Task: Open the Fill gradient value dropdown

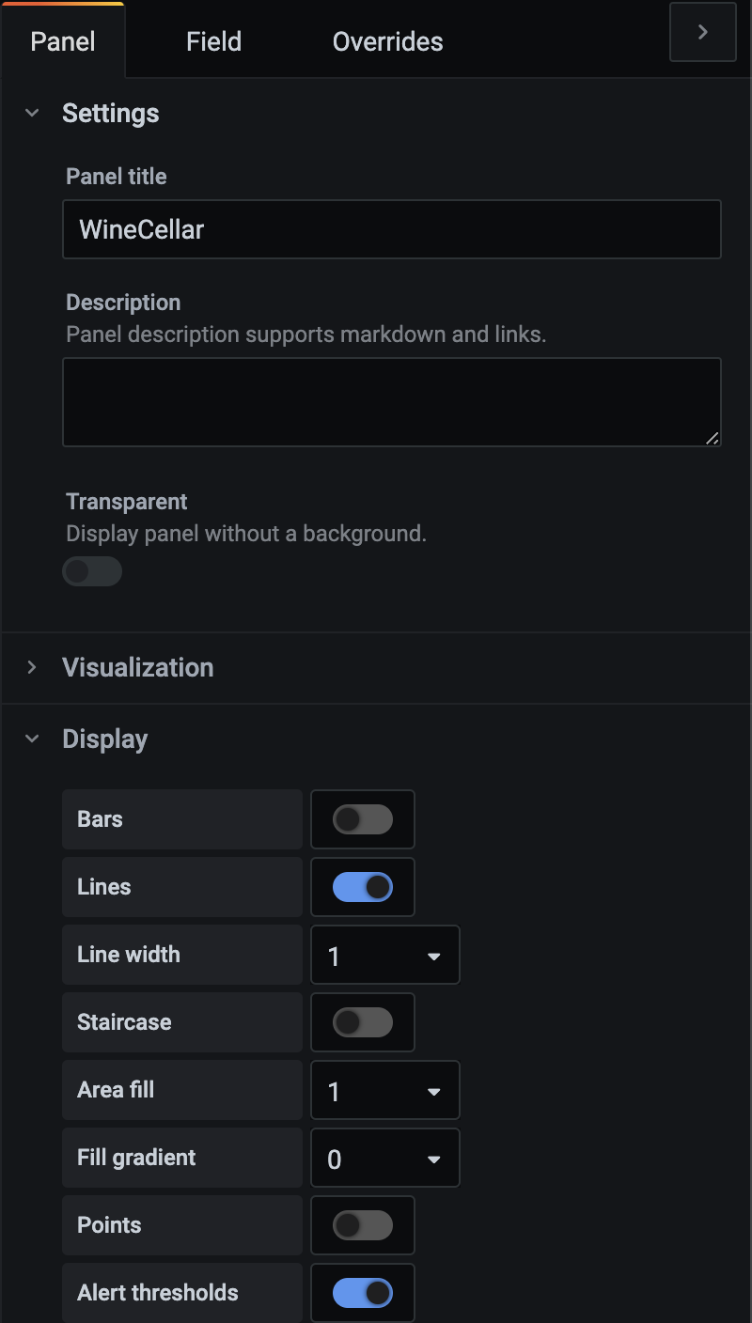Action: 385,1158
